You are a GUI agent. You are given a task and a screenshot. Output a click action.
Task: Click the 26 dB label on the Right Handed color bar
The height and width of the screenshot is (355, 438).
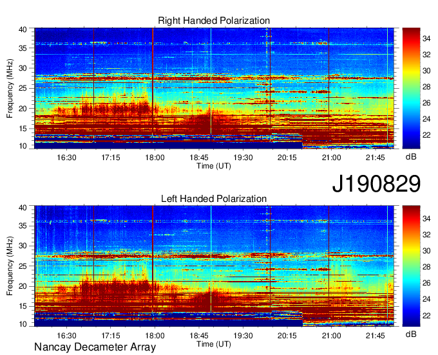coord(426,103)
